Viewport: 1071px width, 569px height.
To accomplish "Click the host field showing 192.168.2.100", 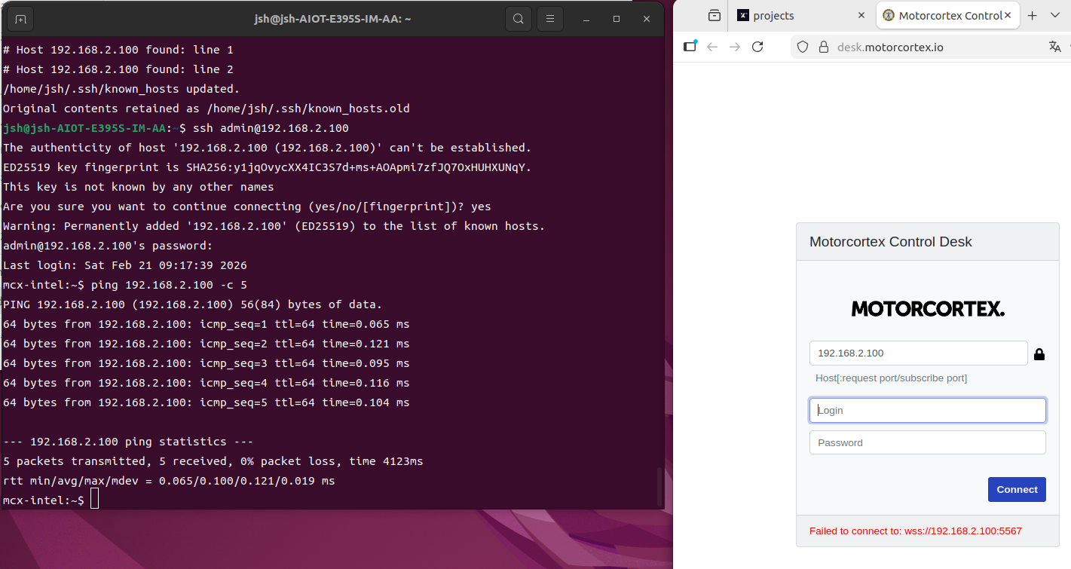I will pos(918,353).
